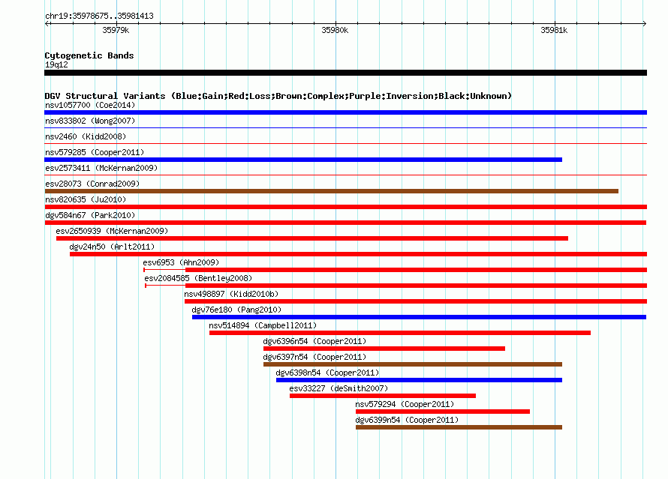Click the esv2084585 (Bentley2008) label
The width and height of the screenshot is (668, 479).
(x=198, y=278)
